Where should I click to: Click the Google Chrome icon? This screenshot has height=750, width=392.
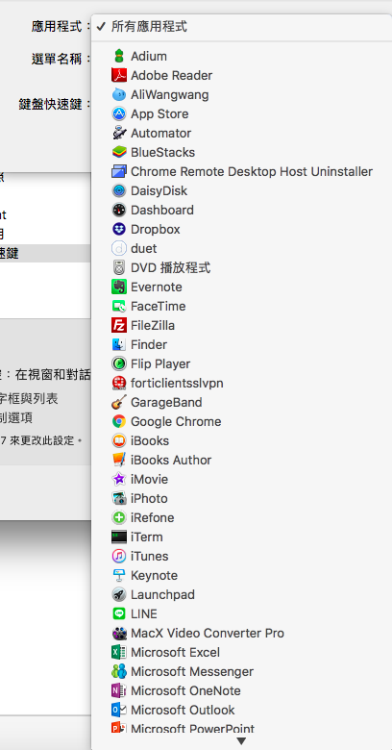(118, 421)
